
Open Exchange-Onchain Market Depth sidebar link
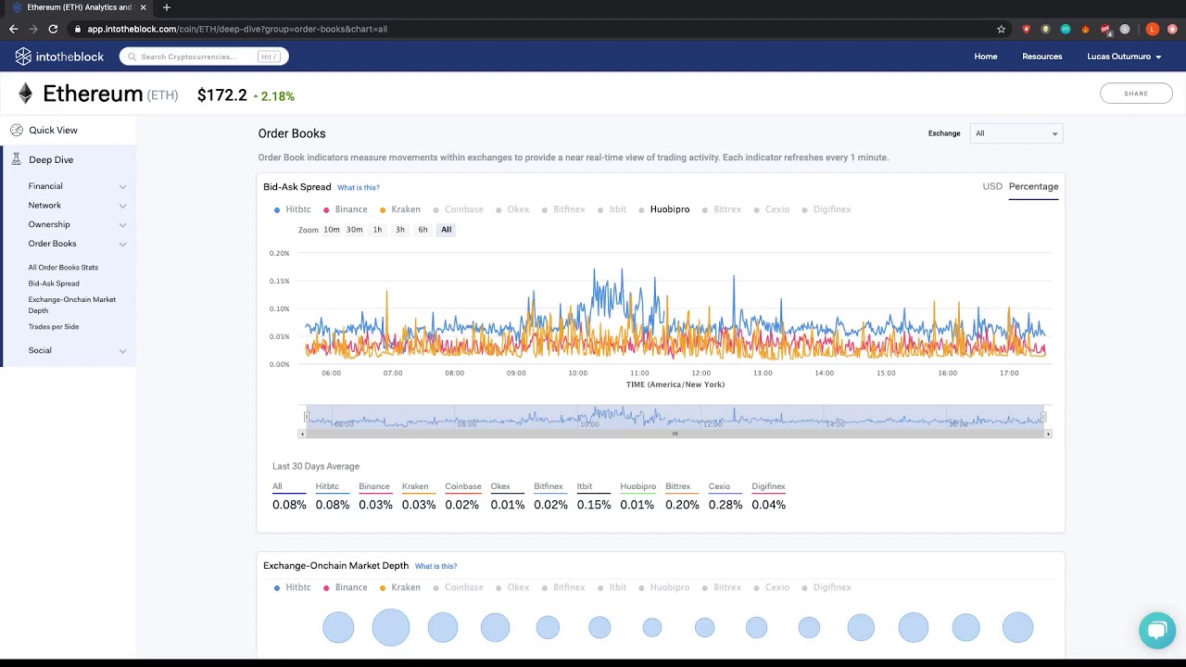click(72, 305)
